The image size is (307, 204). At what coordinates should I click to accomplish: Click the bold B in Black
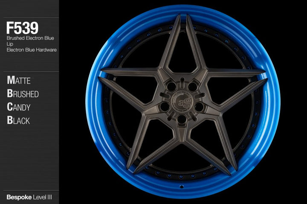click(10, 120)
